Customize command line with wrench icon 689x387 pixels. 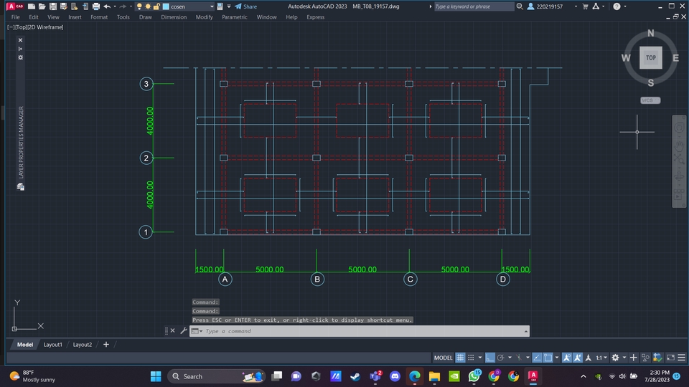click(184, 331)
